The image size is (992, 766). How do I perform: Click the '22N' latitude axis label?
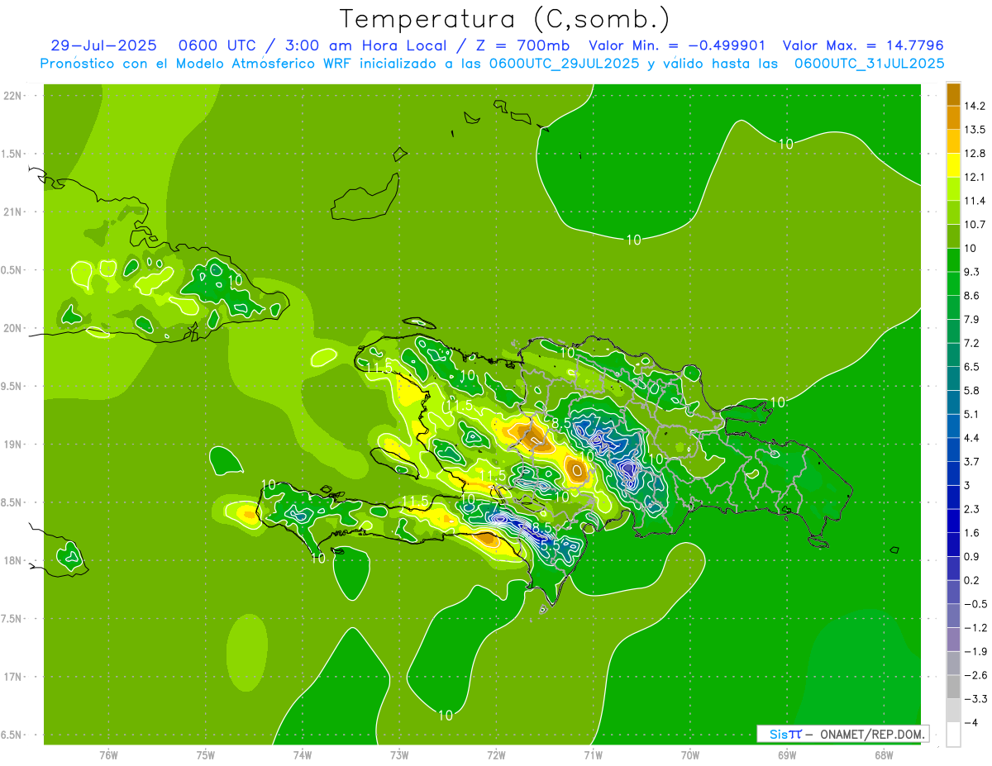click(12, 95)
